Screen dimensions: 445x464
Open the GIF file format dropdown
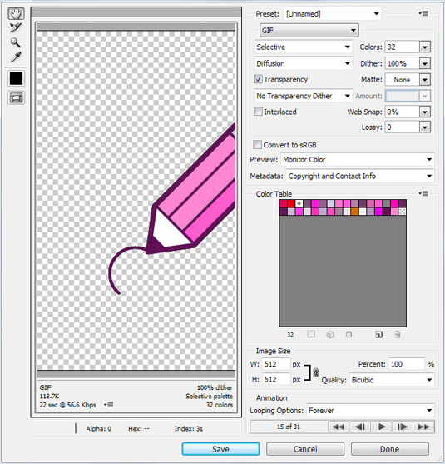coord(309,30)
